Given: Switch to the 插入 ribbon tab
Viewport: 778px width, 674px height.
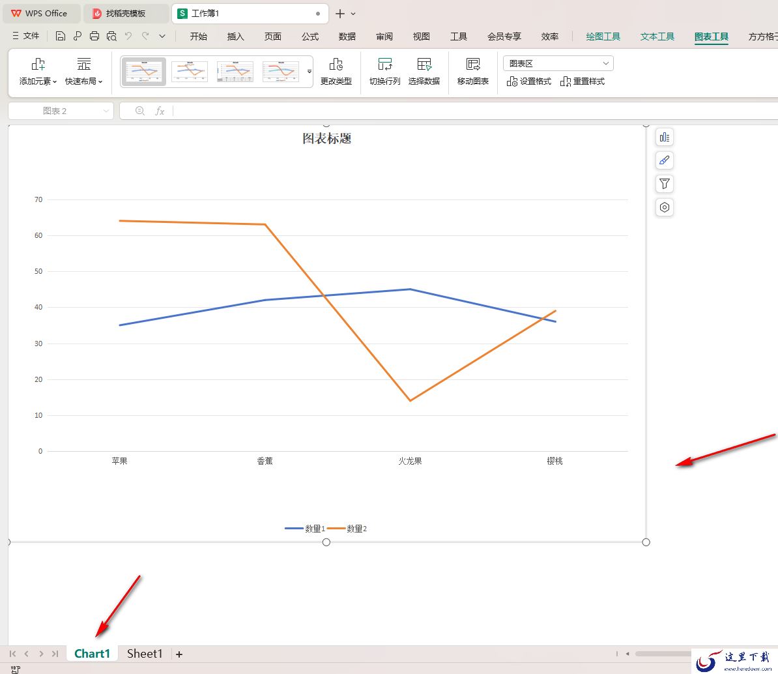Looking at the screenshot, I should point(235,37).
